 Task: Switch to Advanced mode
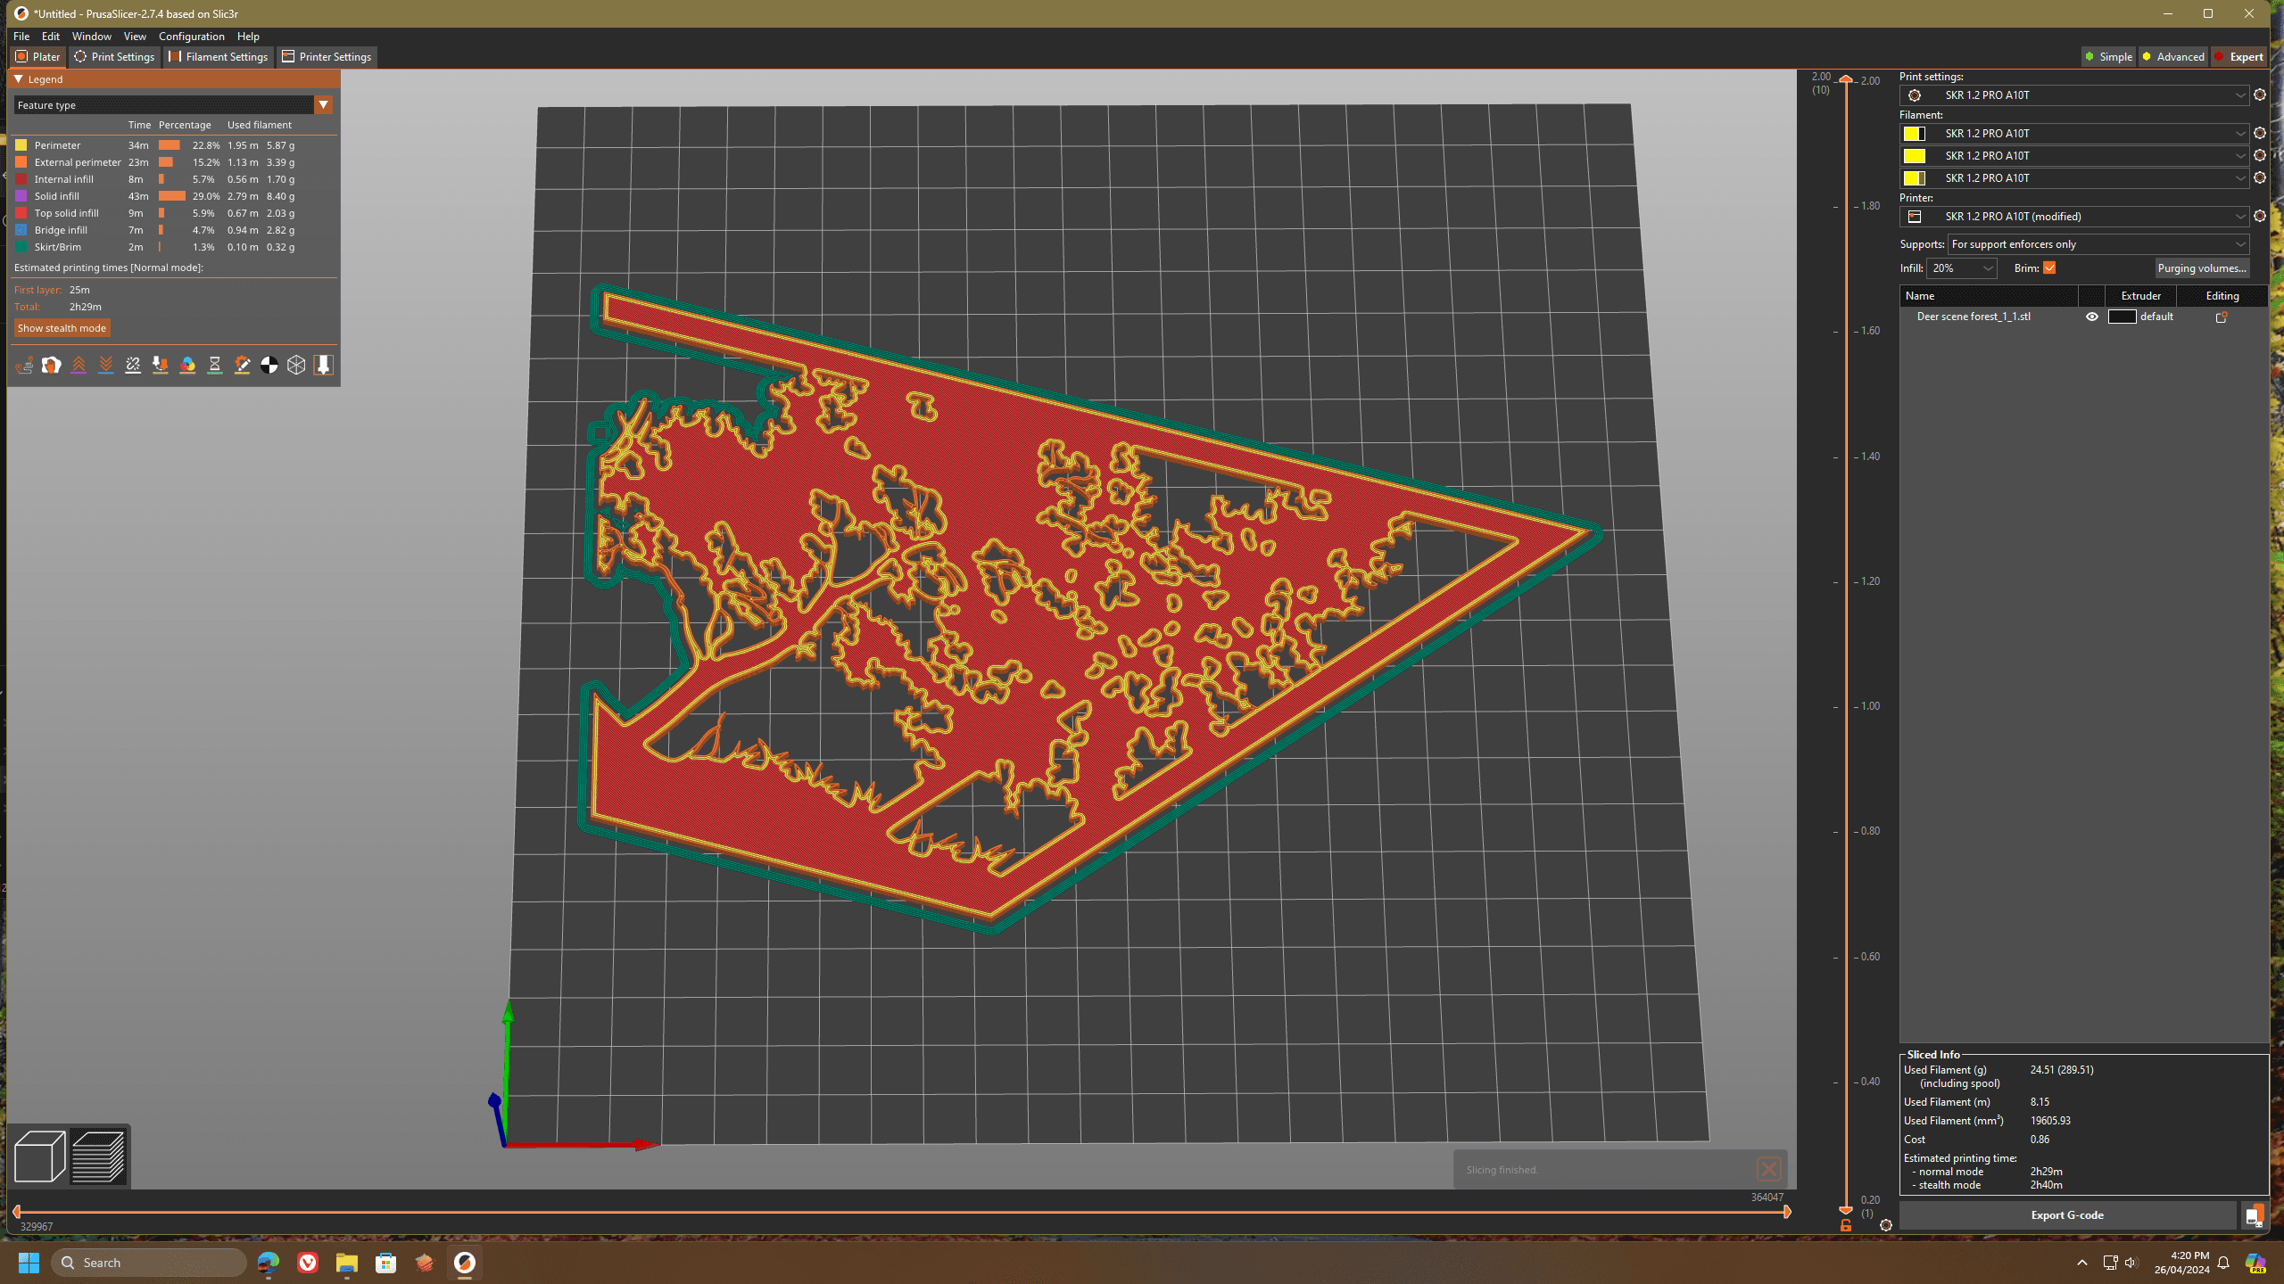(x=2172, y=57)
